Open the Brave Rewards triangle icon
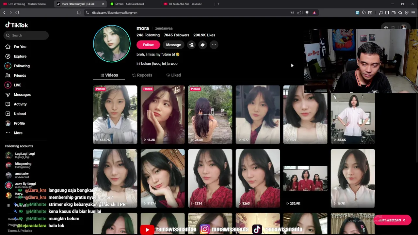This screenshot has width=418, height=235. tap(314, 12)
